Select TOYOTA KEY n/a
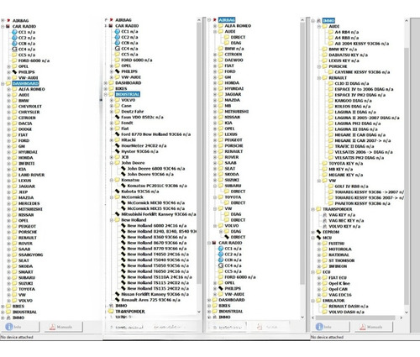Viewport: 420px width, 357px height. pos(346,163)
